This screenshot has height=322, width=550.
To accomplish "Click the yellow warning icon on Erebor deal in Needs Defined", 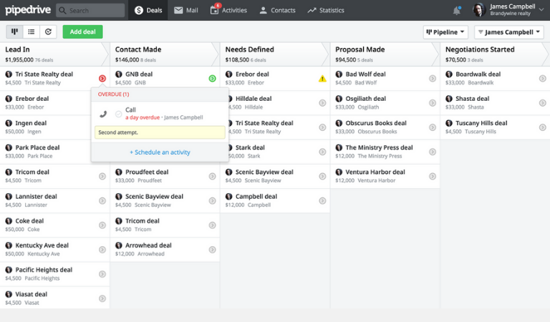I will point(322,79).
